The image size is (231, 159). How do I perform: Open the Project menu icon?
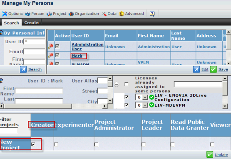click(x=49, y=14)
